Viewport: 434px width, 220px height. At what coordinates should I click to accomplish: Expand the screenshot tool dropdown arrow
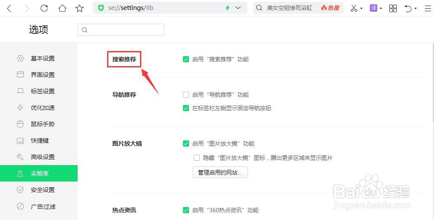pyautogui.click(x=362, y=9)
